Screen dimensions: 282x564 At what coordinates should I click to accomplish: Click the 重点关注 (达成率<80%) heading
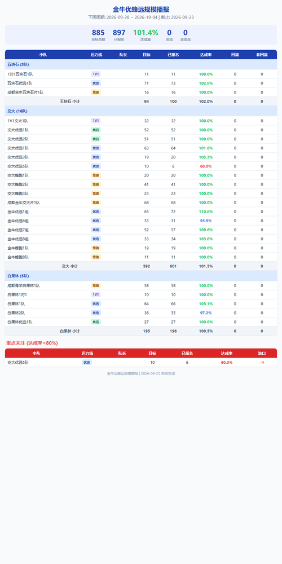tap(32, 343)
